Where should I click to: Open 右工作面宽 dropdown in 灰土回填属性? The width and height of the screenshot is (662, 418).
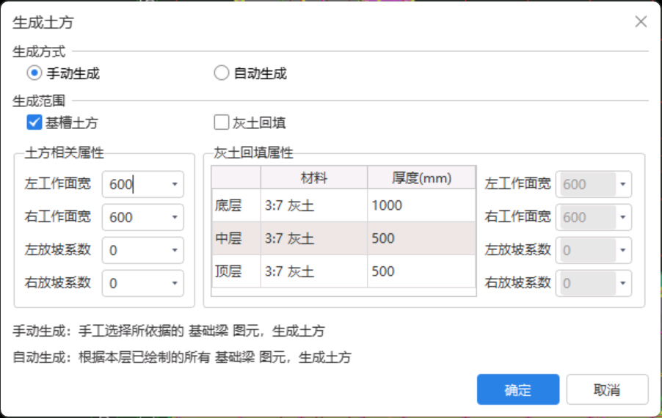[x=623, y=217]
